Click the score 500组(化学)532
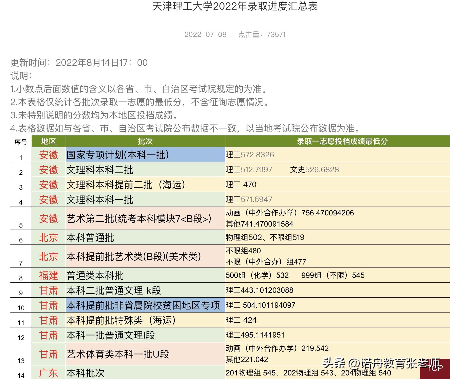The height and width of the screenshot is (379, 450). point(257,275)
